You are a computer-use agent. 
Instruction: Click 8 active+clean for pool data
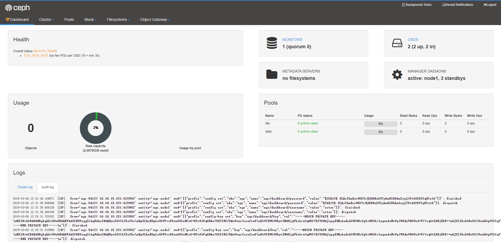(308, 132)
